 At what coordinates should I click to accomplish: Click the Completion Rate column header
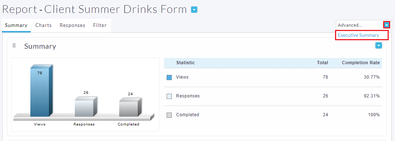pos(361,63)
